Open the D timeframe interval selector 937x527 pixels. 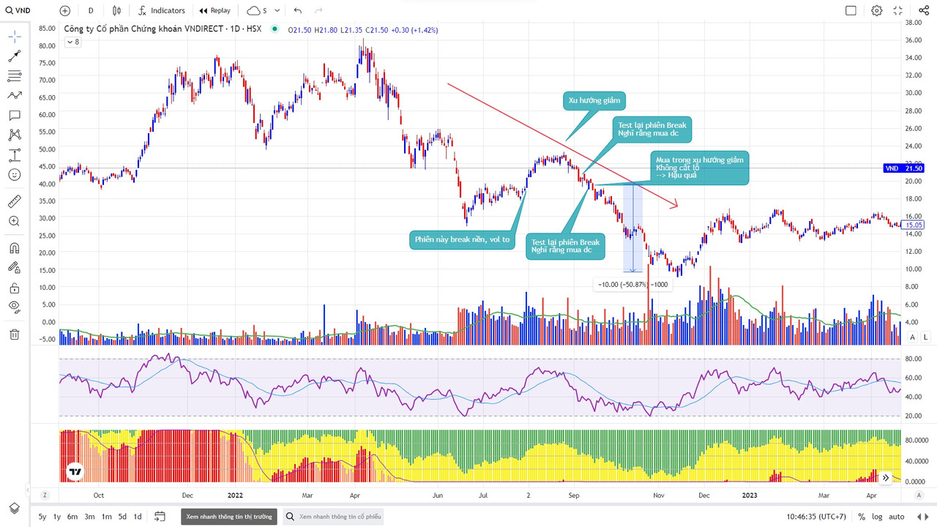coord(91,11)
